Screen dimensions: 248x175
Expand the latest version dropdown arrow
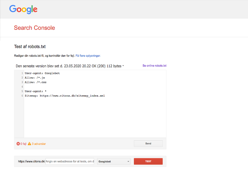(x=123, y=66)
